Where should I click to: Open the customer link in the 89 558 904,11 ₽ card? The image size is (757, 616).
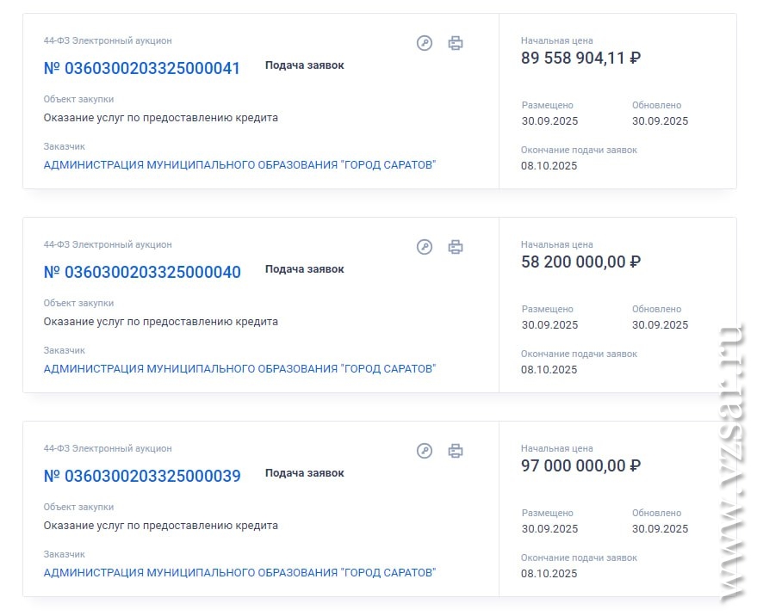pos(239,165)
